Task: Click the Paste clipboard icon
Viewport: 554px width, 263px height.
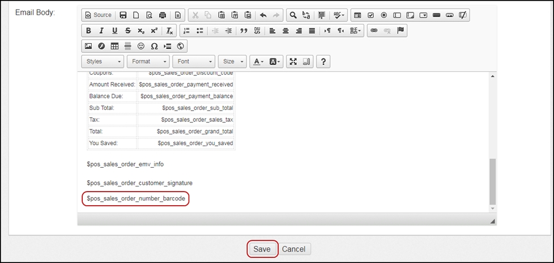Action: click(x=221, y=15)
